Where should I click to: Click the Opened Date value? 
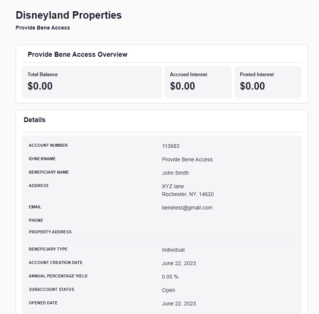coord(179,304)
